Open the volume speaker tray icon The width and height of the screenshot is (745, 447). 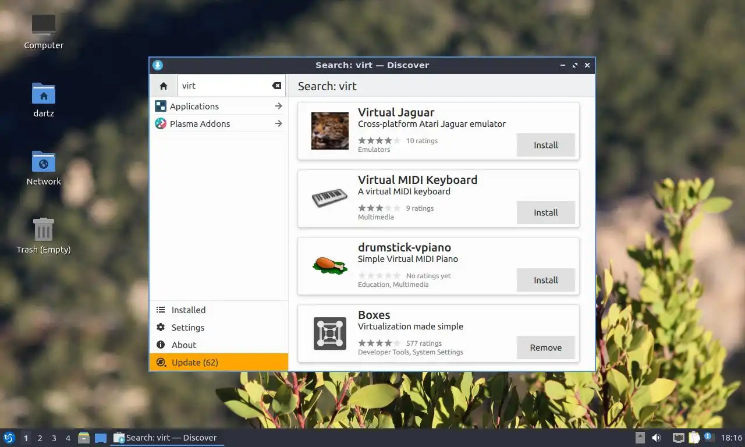click(657, 438)
